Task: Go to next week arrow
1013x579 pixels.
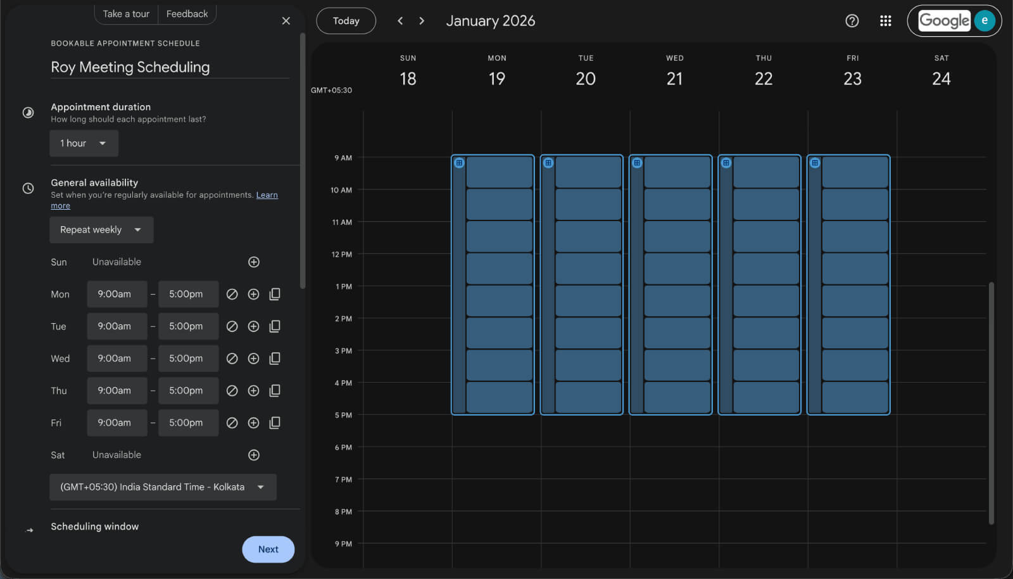Action: coord(422,21)
